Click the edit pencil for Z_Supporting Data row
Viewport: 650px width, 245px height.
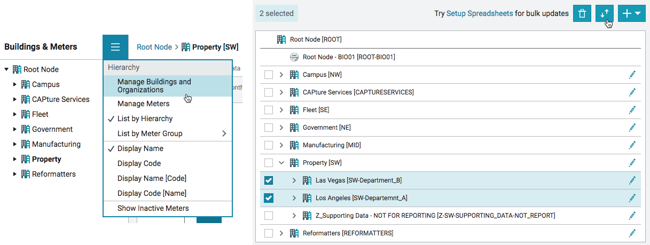tap(632, 216)
